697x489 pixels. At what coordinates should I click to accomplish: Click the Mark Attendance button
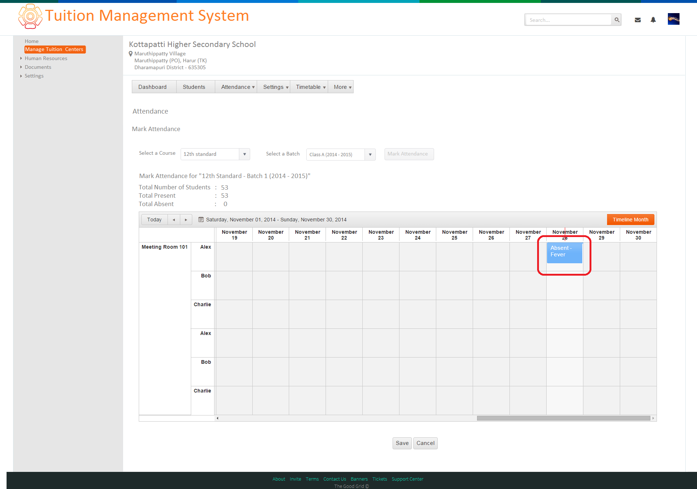(409, 154)
